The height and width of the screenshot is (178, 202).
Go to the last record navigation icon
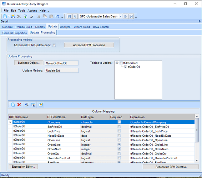[131, 16]
